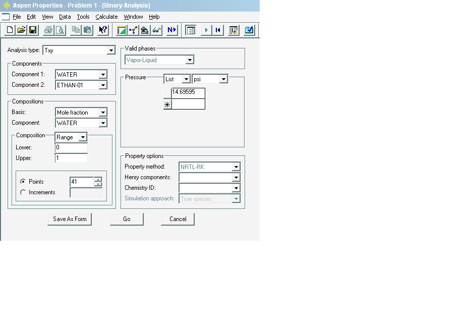Open Print Preview from the toolbar
Image resolution: width=466 pixels, height=320 pixels.
(x=61, y=30)
